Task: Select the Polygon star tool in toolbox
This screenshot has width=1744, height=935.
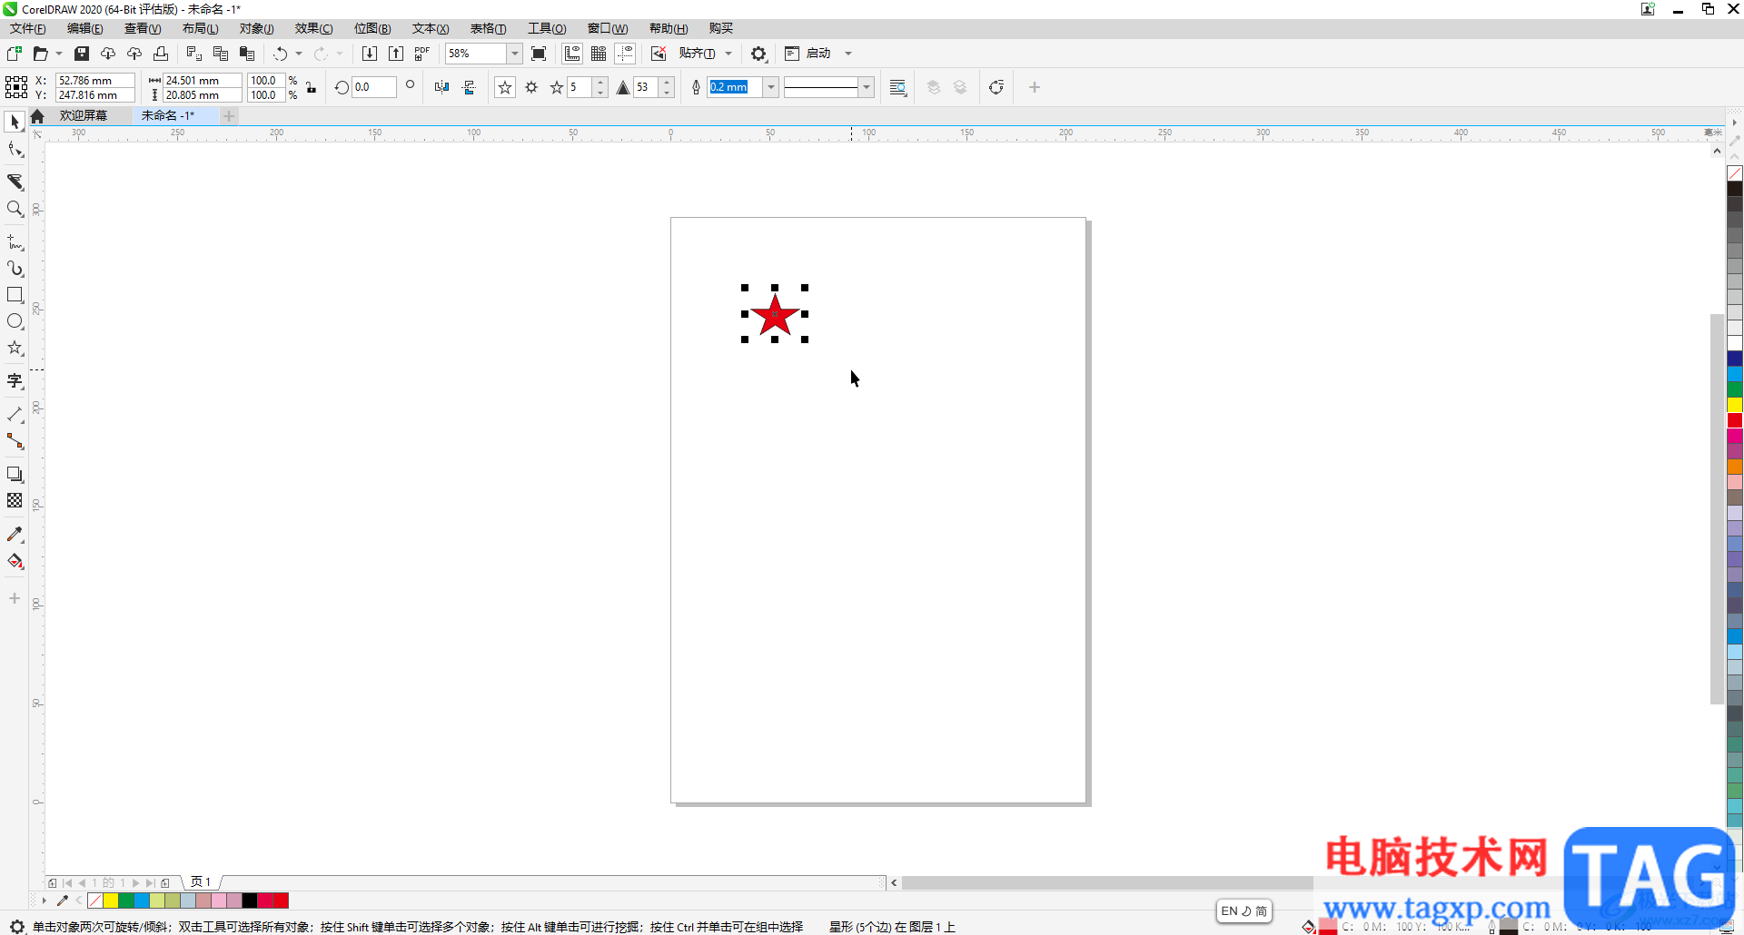Action: click(x=15, y=348)
